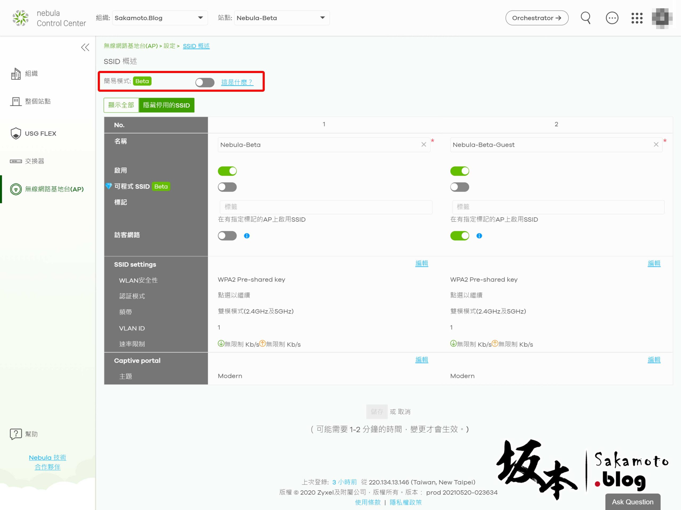681x510 pixels.
Task: Open the 使用條款 link
Action: 368,502
